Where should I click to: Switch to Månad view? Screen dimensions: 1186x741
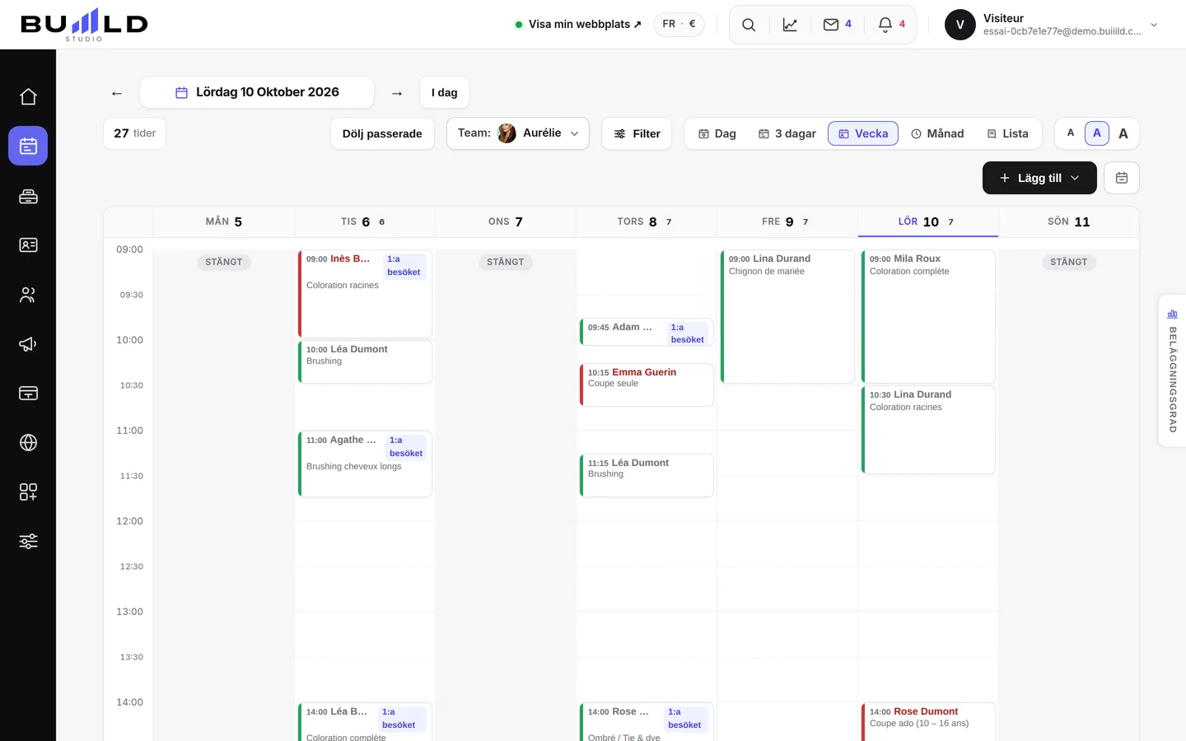click(937, 133)
